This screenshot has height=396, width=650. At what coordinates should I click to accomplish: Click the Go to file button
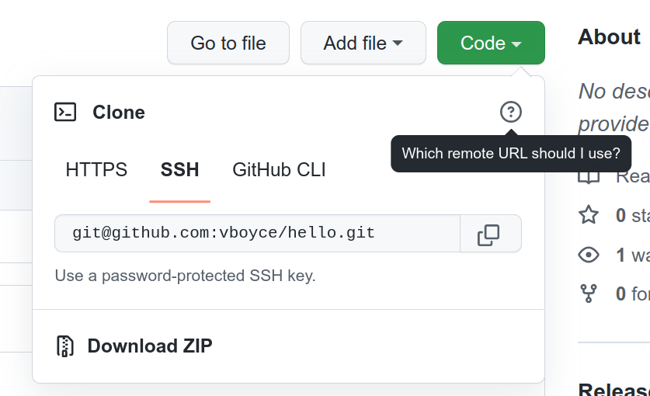coord(228,43)
